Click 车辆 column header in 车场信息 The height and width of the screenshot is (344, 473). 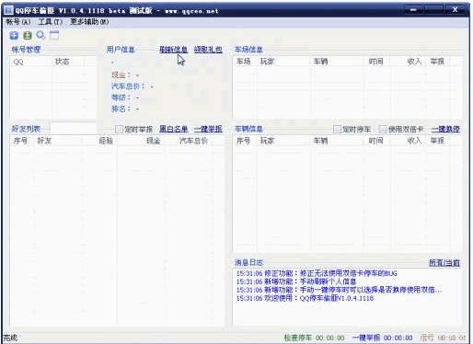coord(337,62)
